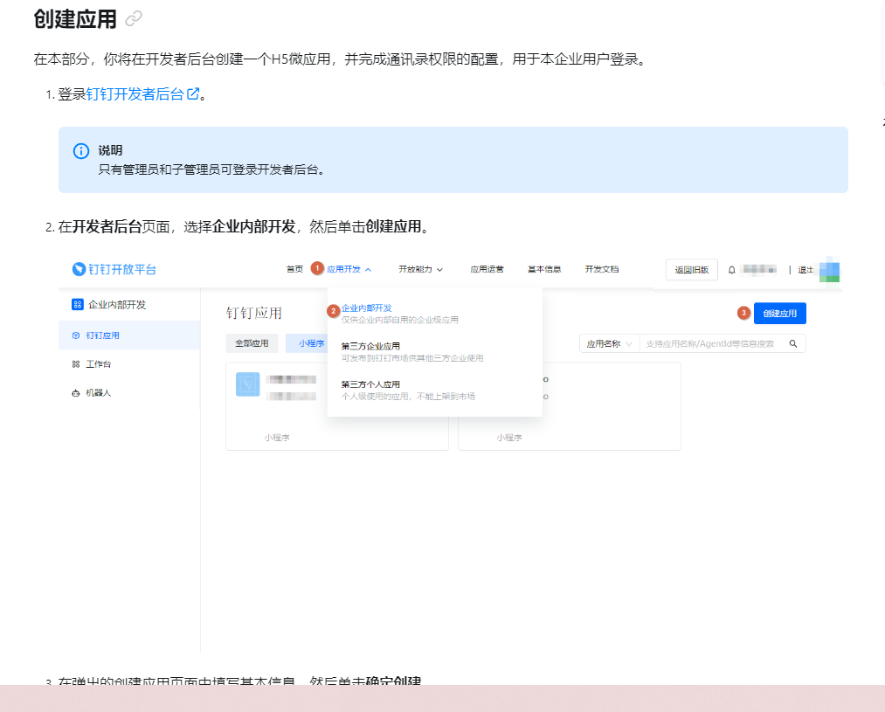Screen dimensions: 885x712
Task: Open the 应用开发 dropdown menu
Action: pos(349,270)
